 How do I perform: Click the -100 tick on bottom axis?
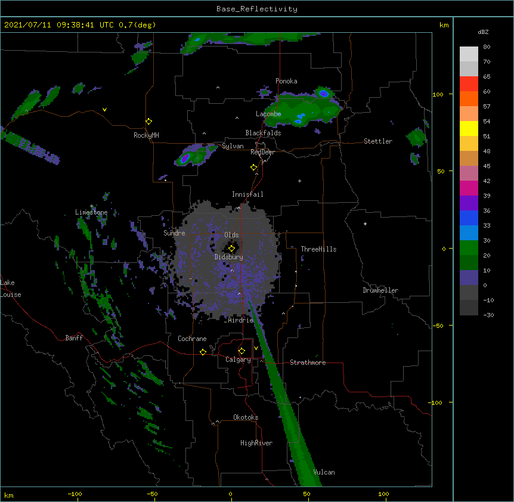click(75, 494)
